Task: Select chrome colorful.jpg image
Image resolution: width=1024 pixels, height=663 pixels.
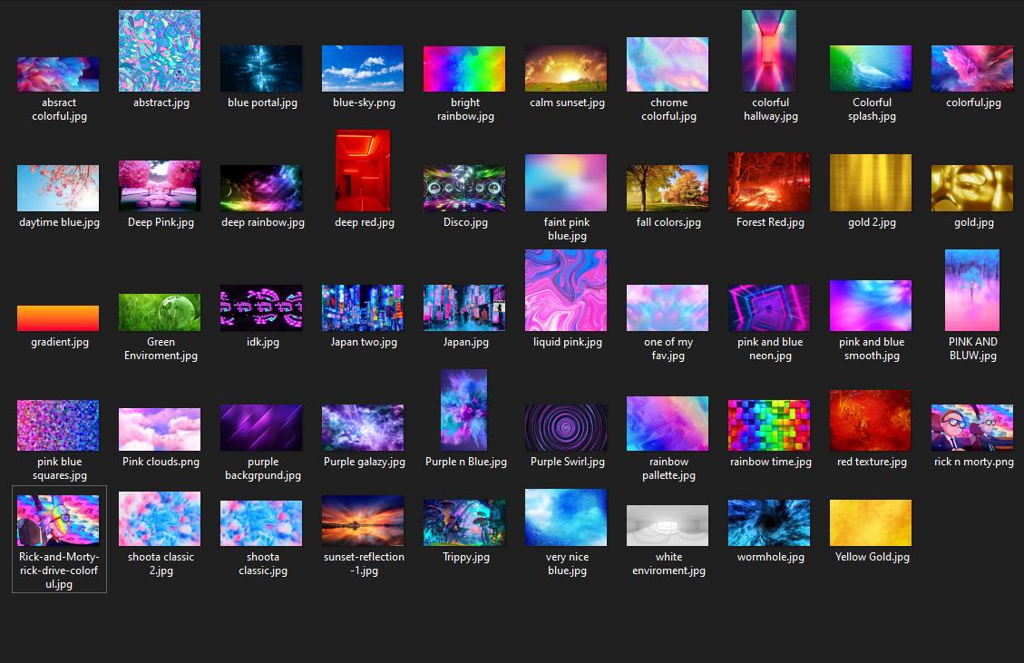Action: click(x=668, y=64)
